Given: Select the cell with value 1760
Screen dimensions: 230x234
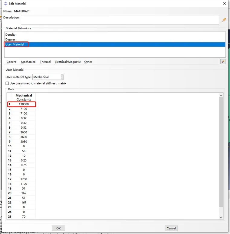Looking at the screenshot, I should pyautogui.click(x=24, y=179).
